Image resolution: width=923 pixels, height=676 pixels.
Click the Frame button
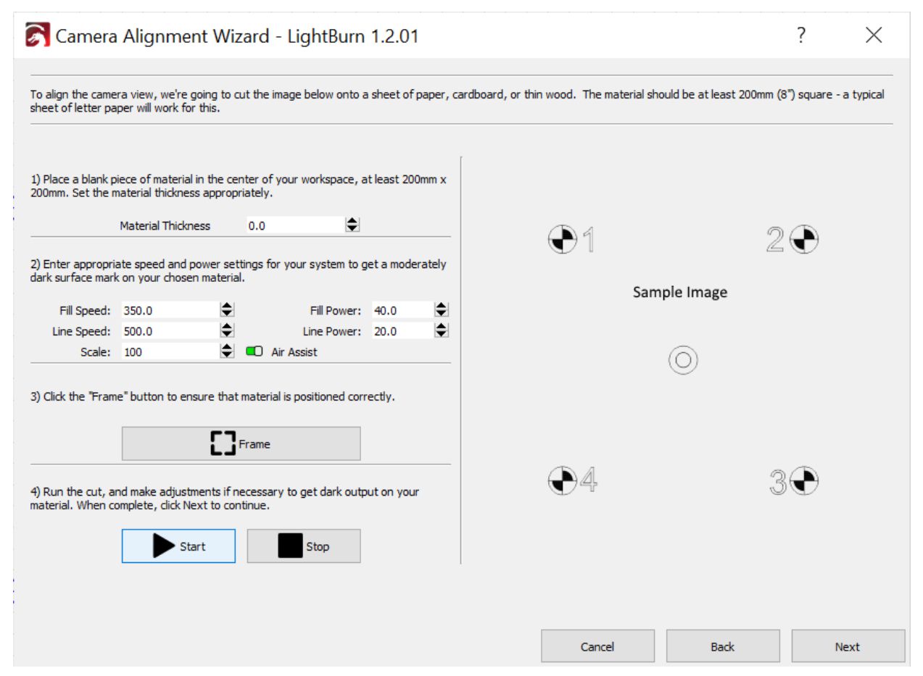point(241,443)
